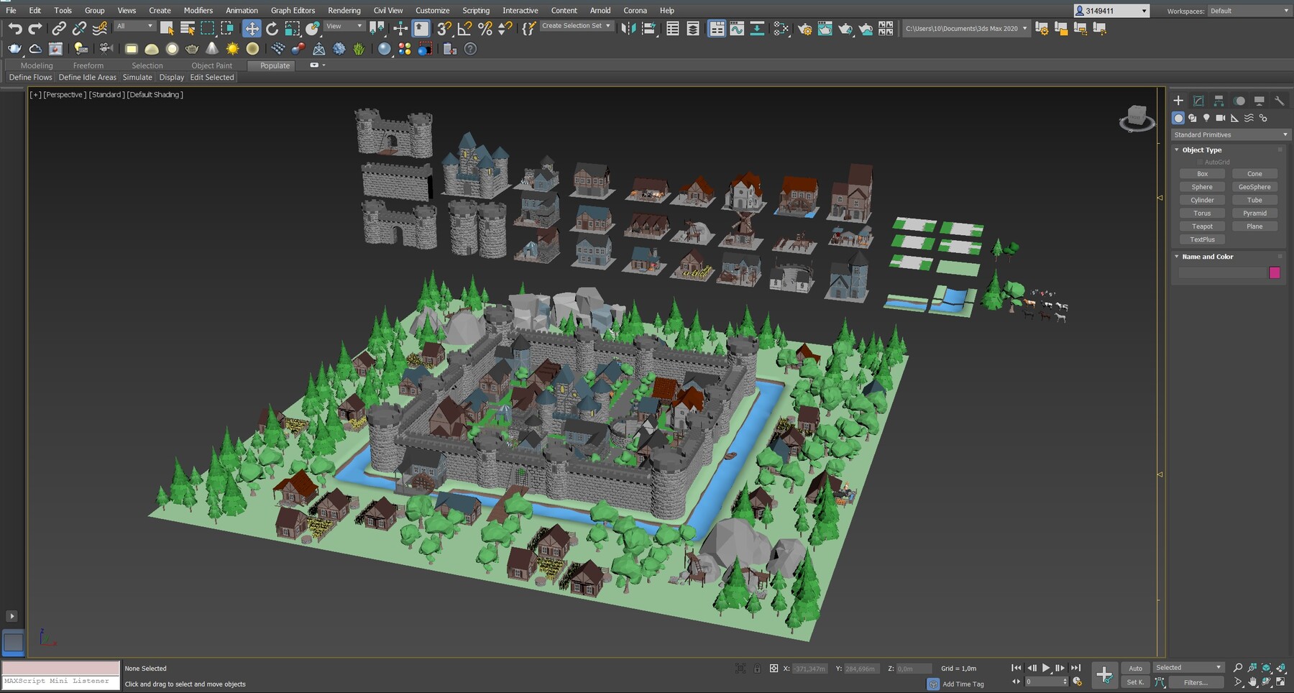Activate the Select and Rotate tool
This screenshot has height=693, width=1294.
point(272,29)
